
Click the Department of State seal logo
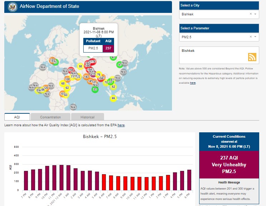(x=13, y=7)
